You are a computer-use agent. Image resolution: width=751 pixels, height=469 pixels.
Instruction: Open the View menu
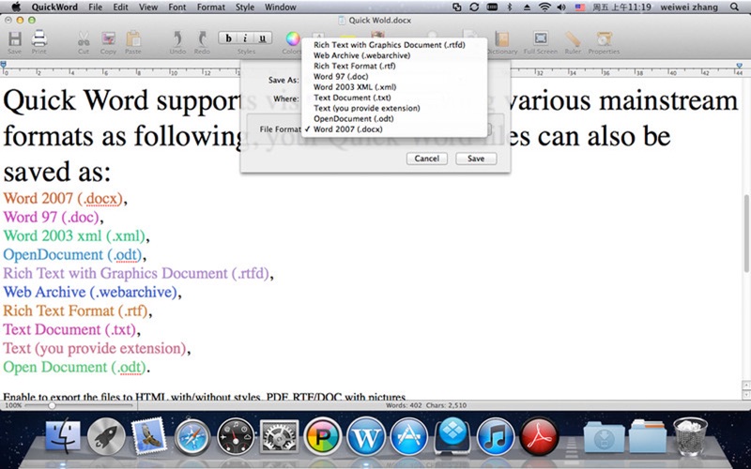coord(148,7)
